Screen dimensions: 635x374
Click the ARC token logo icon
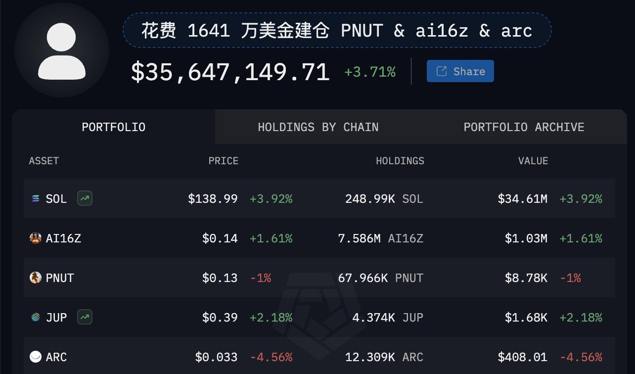36,357
